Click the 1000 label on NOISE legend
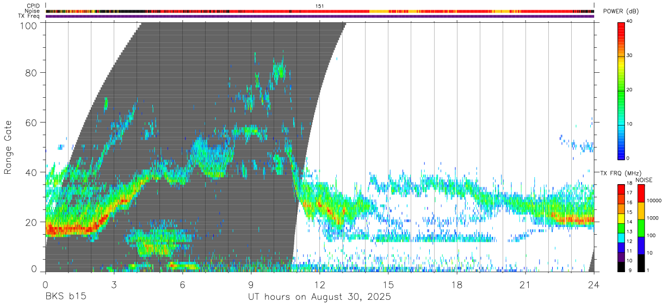The width and height of the screenshot is (668, 308). coord(653,218)
